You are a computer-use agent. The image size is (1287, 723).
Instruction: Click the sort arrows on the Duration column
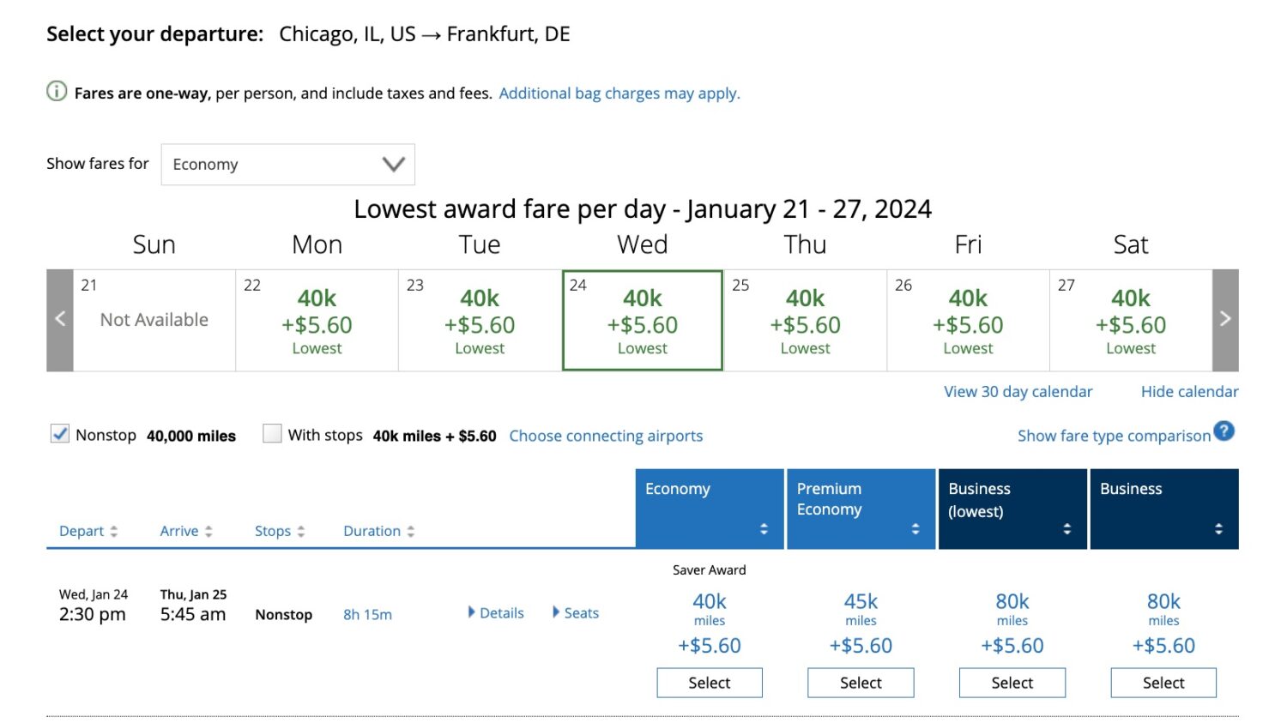410,531
